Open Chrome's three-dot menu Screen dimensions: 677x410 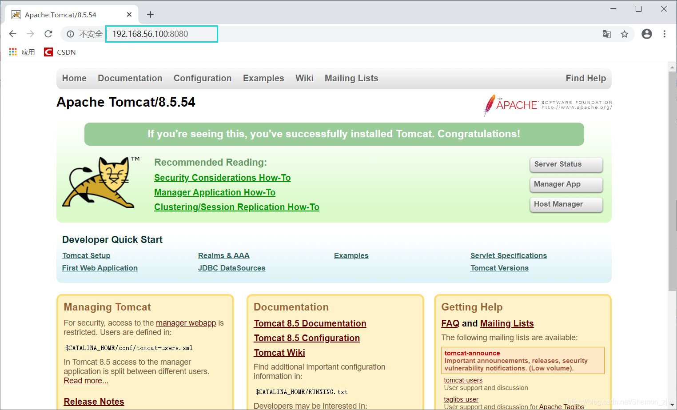665,34
